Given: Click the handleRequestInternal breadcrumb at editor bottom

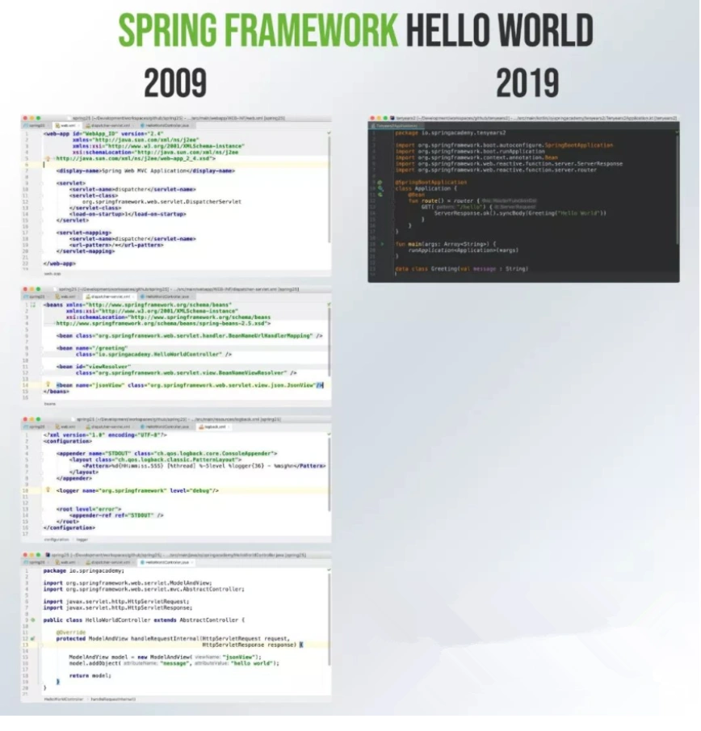Looking at the screenshot, I should pos(112,699).
